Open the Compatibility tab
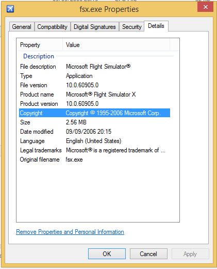217x269 pixels. (x=53, y=27)
